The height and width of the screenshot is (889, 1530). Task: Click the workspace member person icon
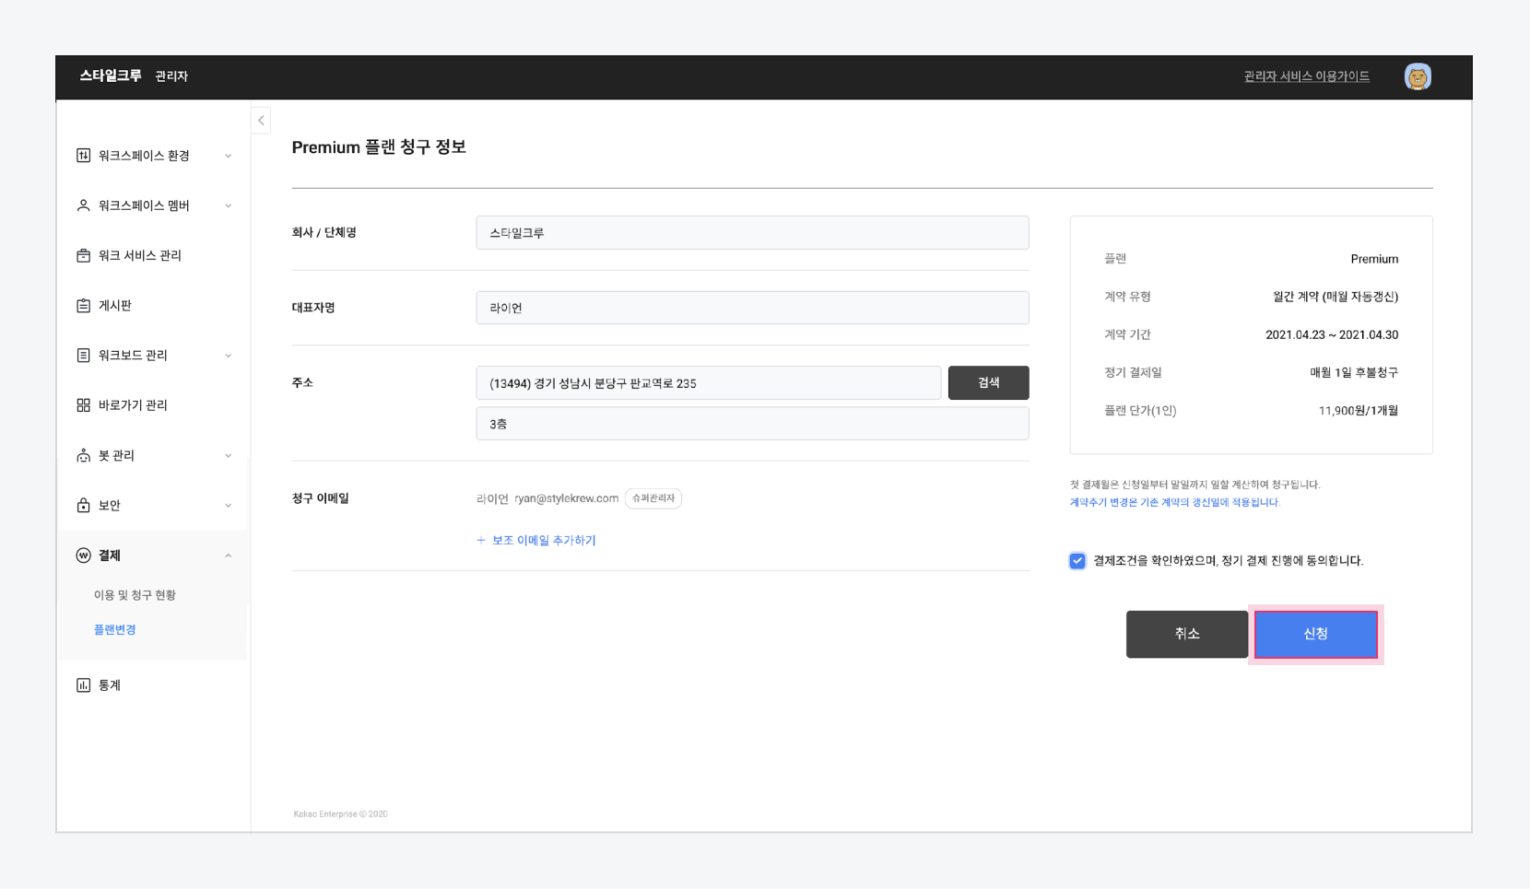(83, 205)
